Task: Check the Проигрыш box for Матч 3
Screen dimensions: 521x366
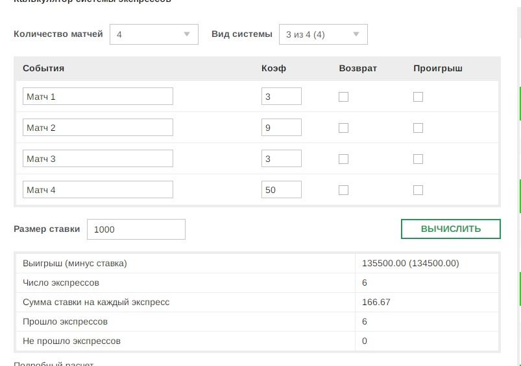Action: pos(418,159)
